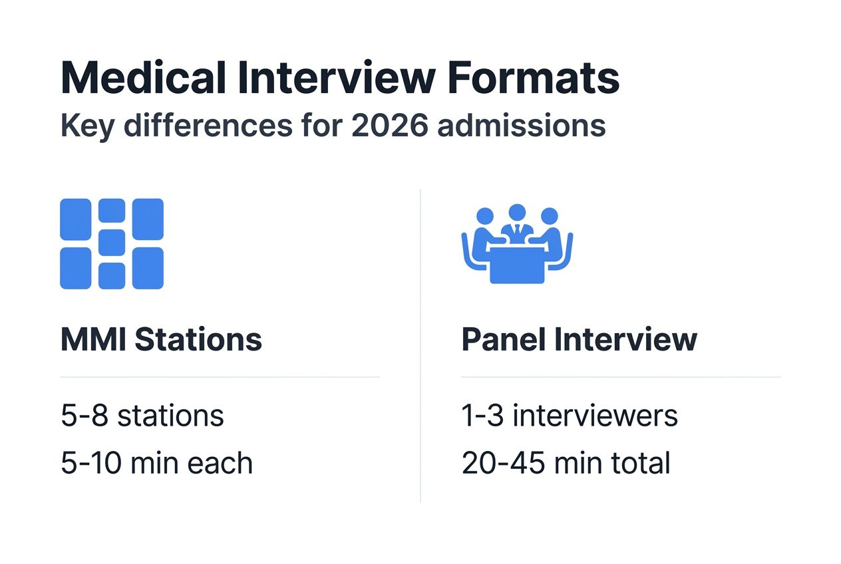Click the "Panel Interview" heading

579,339
